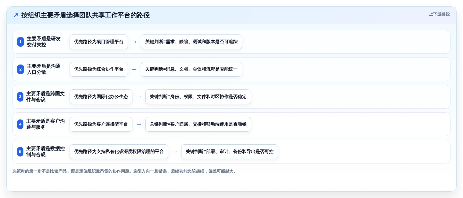Click the 关键判断=部署、审计、备份和导出是否可控 box
Image resolution: width=463 pixels, height=198 pixels.
[230, 152]
